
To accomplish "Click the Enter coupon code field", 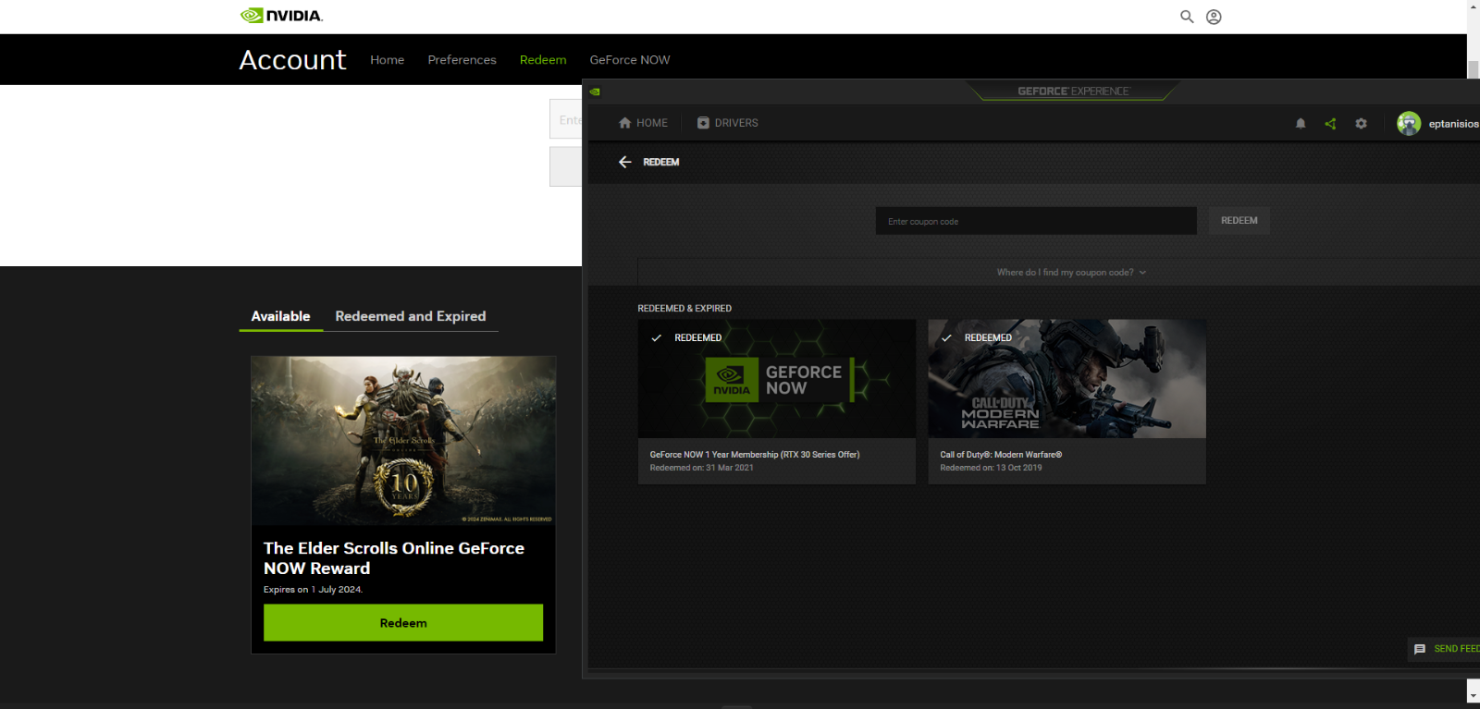I will point(1036,221).
